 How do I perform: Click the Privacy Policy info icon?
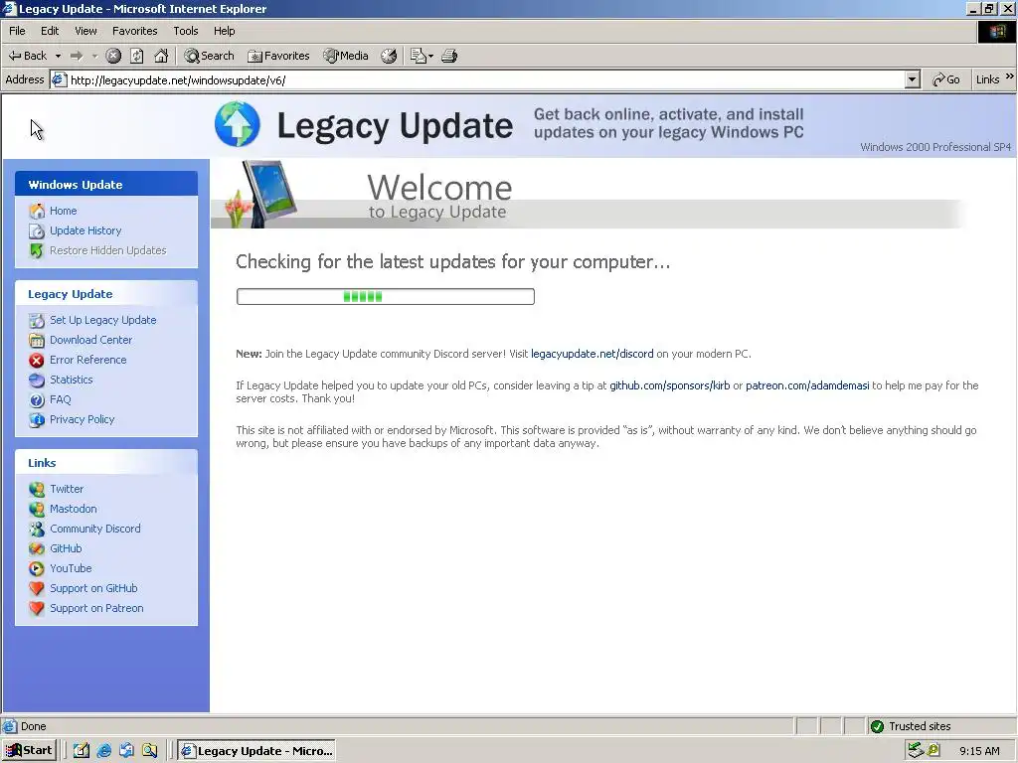pos(37,420)
